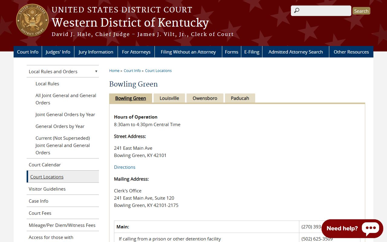The height and width of the screenshot is (242, 387).
Task: Click ZIP line Bowling Green, KY 42101-2175
Action: (x=146, y=205)
